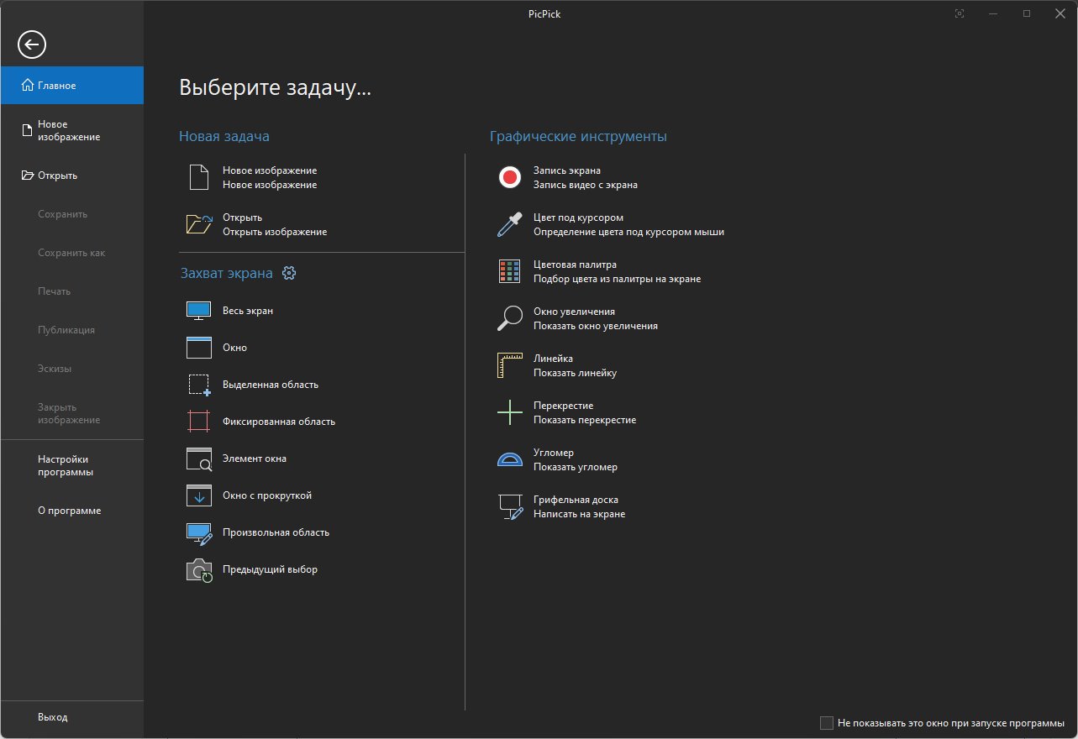The width and height of the screenshot is (1078, 739).
Task: Start the Whiteboard tool icon
Action: 510,506
